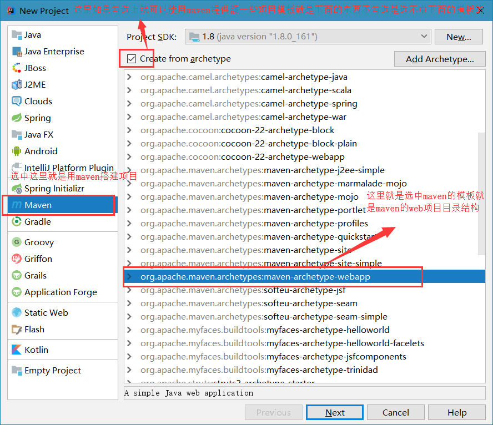Click the 'Next' button

335,412
